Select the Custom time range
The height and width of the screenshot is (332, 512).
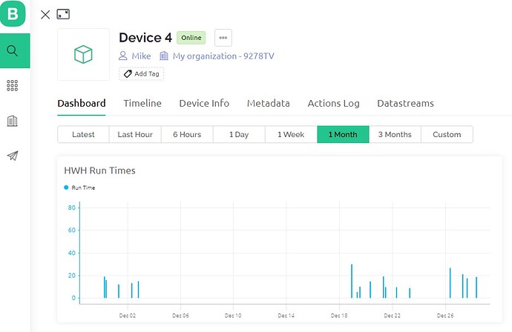click(447, 134)
